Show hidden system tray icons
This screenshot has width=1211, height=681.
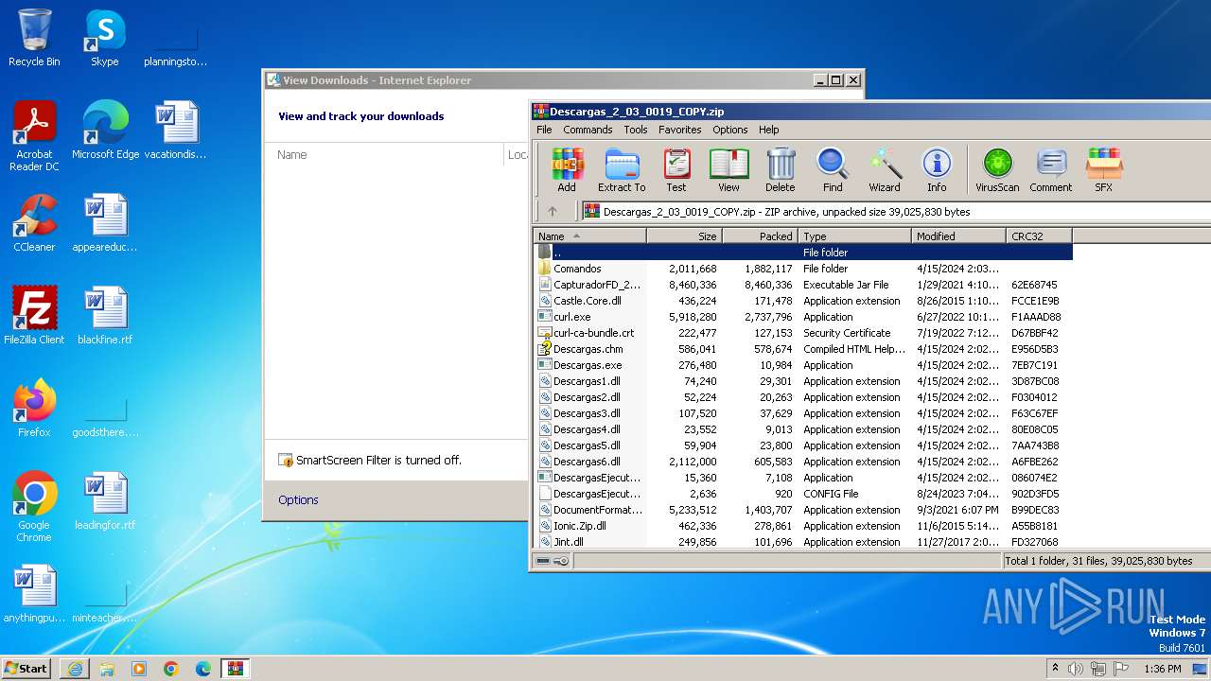1055,669
